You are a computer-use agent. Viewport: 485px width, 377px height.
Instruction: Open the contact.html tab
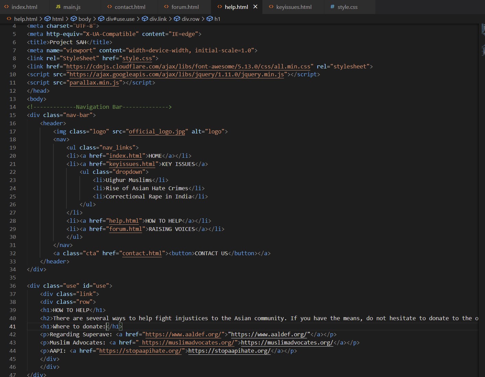tap(130, 7)
